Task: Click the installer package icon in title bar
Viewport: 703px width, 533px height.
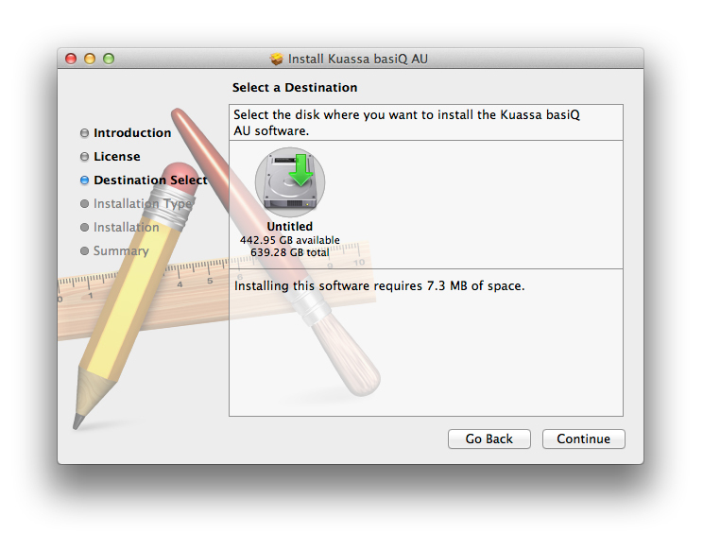Action: 277,59
